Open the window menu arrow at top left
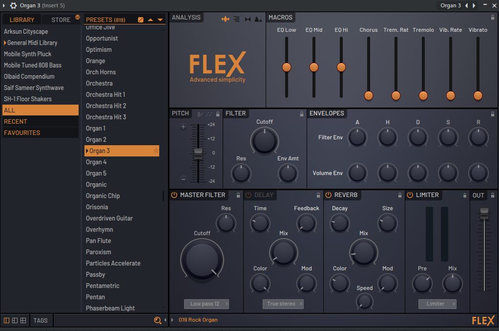499x331 pixels. pyautogui.click(x=4, y=5)
